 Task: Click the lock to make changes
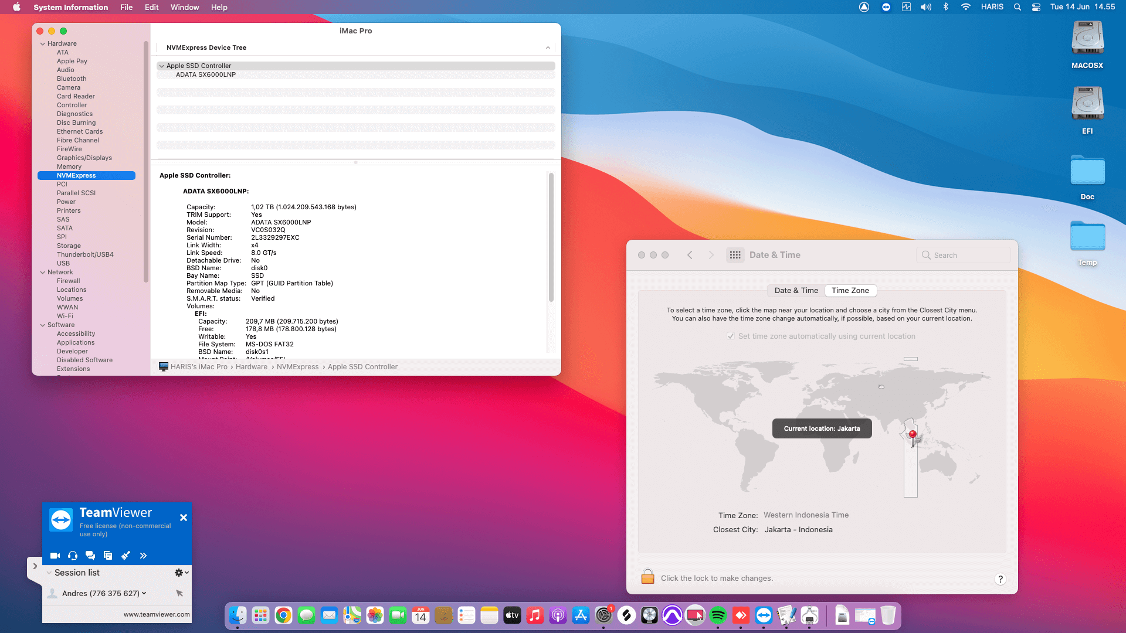pyautogui.click(x=647, y=577)
